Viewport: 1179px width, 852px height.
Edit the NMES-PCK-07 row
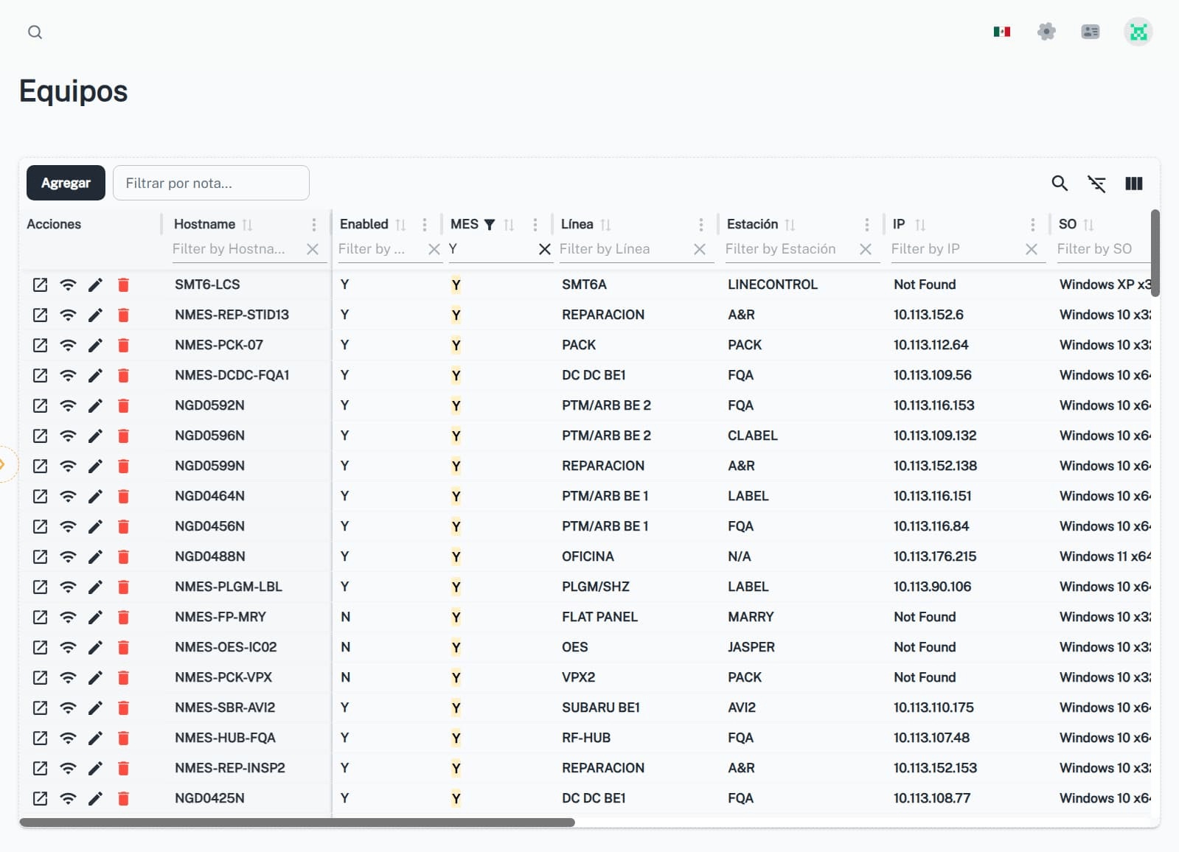(95, 345)
